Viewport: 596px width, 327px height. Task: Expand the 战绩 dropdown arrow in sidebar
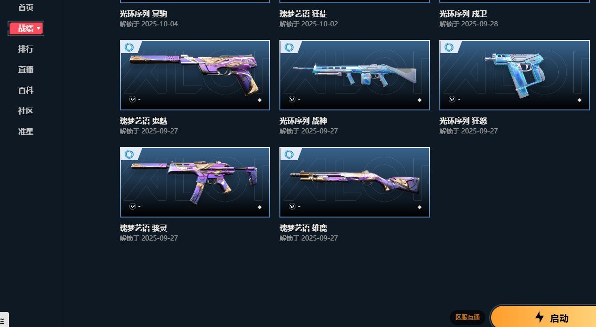point(39,29)
